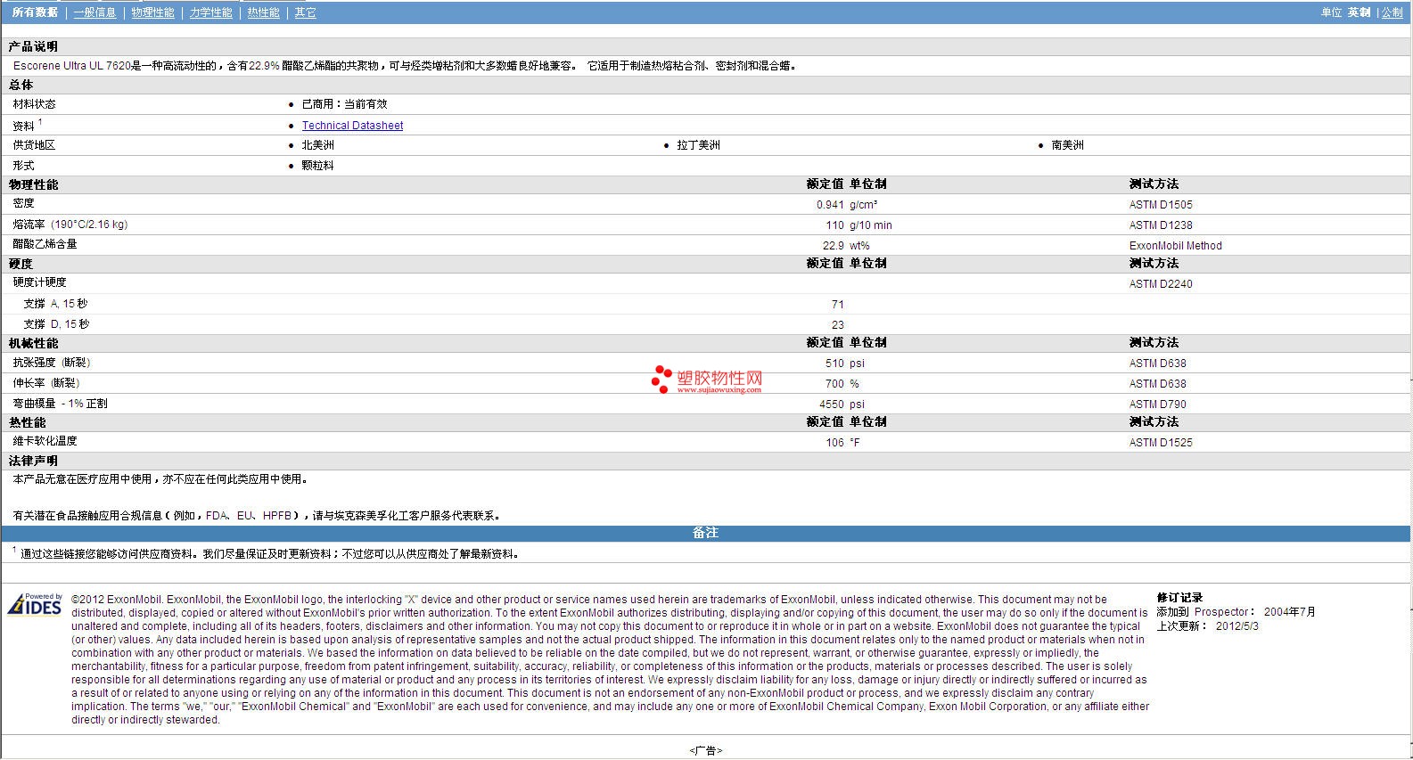Click the Shore A value 71

tap(837, 305)
